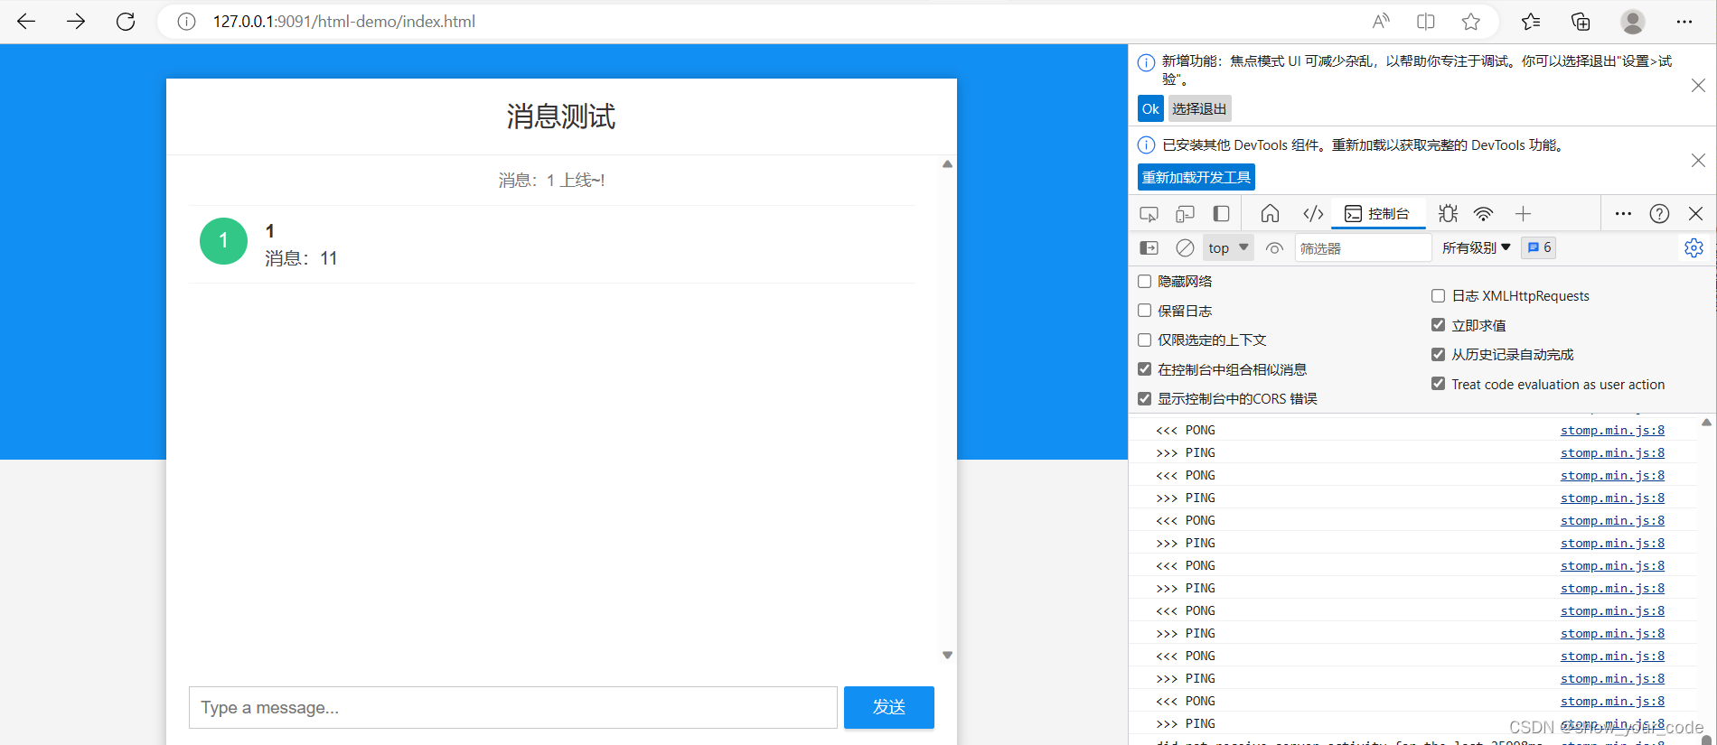Click the 筛选器 filter input
This screenshot has width=1717, height=745.
pyautogui.click(x=1363, y=248)
